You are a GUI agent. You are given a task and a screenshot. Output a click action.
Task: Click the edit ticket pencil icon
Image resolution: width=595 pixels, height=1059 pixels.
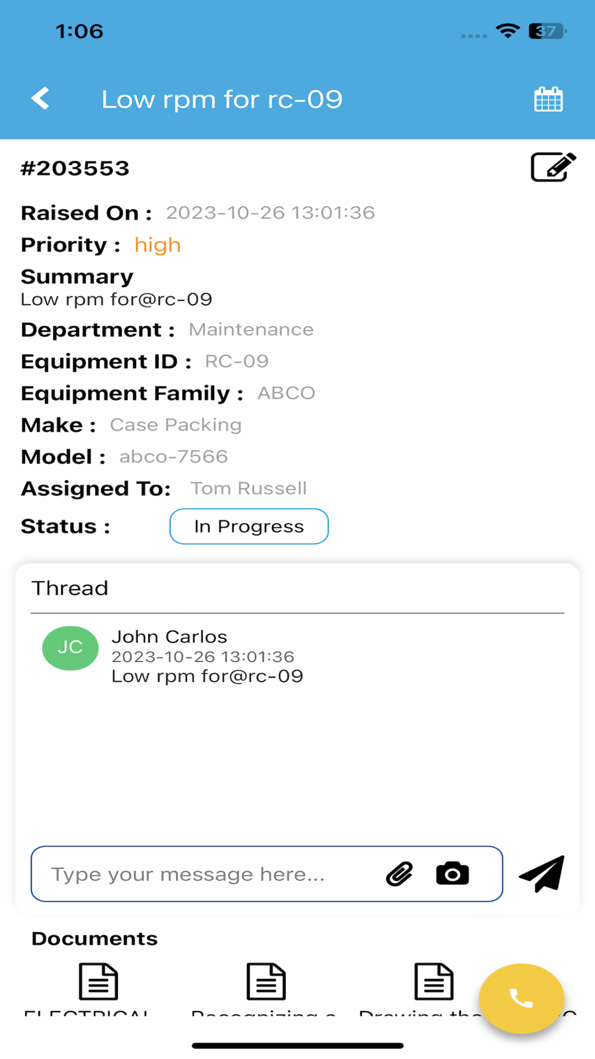553,167
